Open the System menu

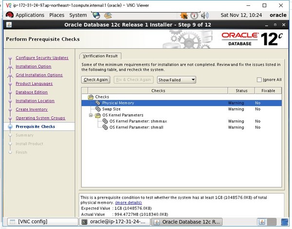[x=78, y=15]
